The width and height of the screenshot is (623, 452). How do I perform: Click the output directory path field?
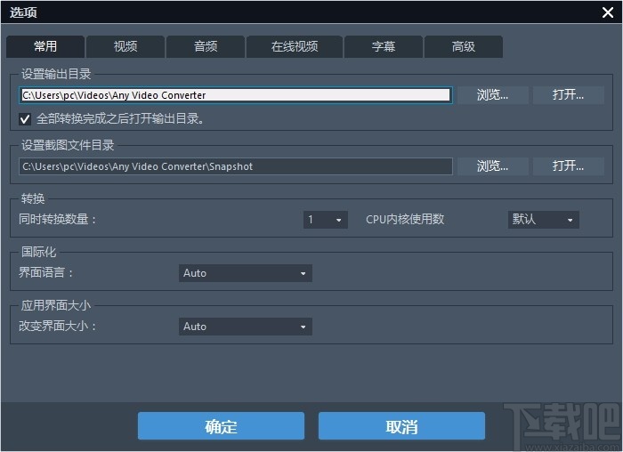pos(236,95)
